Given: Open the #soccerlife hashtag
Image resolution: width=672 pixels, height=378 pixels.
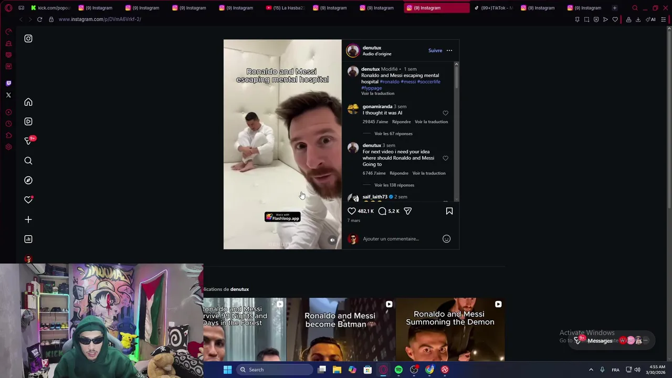Looking at the screenshot, I should click(429, 82).
